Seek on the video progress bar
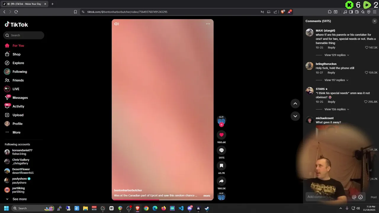This screenshot has height=213, width=379. pyautogui.click(x=163, y=200)
